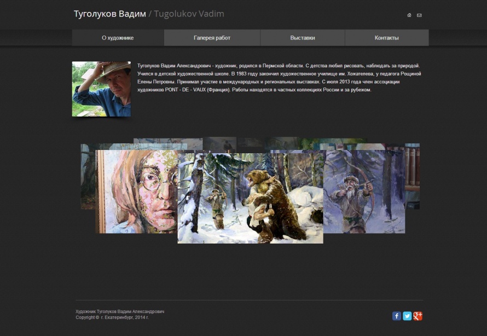Switch to 'Галерея работ' menu tab
Screen dimensions: 487x336
(x=212, y=38)
